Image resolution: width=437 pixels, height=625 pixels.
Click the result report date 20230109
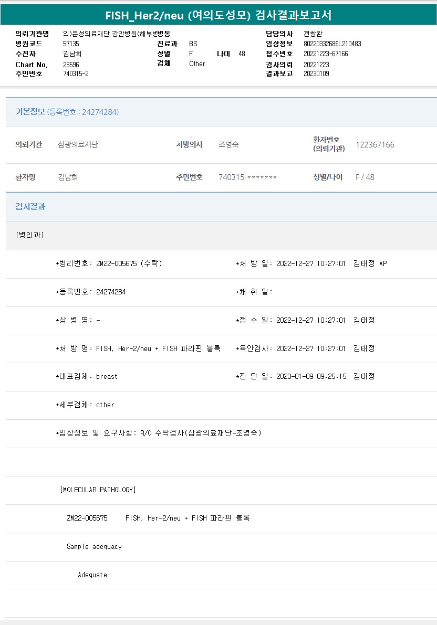point(316,73)
